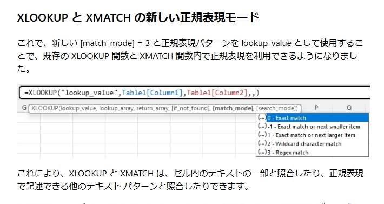The height and width of the screenshot is (204, 384).
Task: Choose "1 - Exact match or next larger item"
Action: tap(312, 135)
